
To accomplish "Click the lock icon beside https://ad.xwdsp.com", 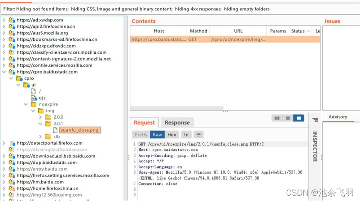I will click(12, 20).
